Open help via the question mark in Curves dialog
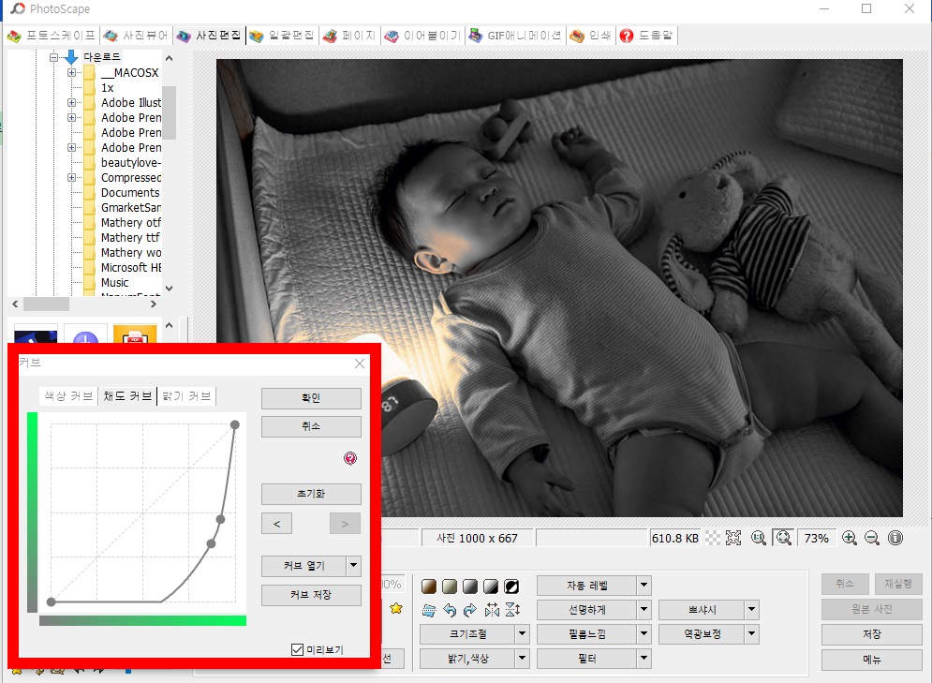This screenshot has height=683, width=932. pos(349,458)
